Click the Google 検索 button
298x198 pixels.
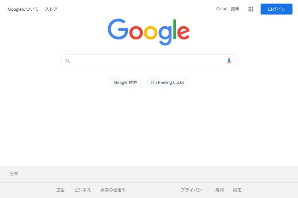point(125,83)
